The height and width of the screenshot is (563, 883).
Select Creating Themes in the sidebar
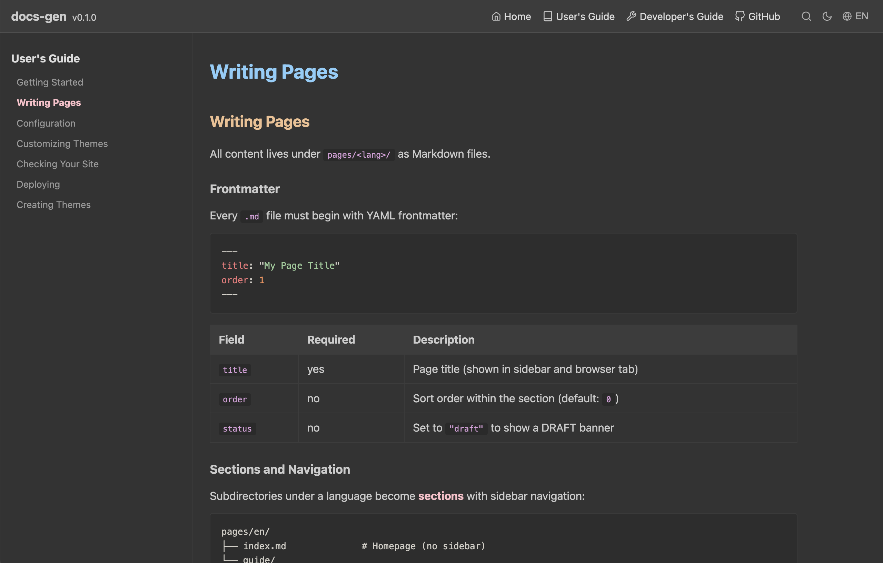[x=53, y=205]
